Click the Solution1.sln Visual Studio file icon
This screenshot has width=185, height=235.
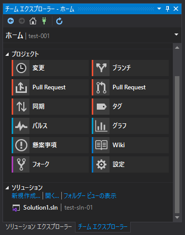pyautogui.click(x=16, y=208)
